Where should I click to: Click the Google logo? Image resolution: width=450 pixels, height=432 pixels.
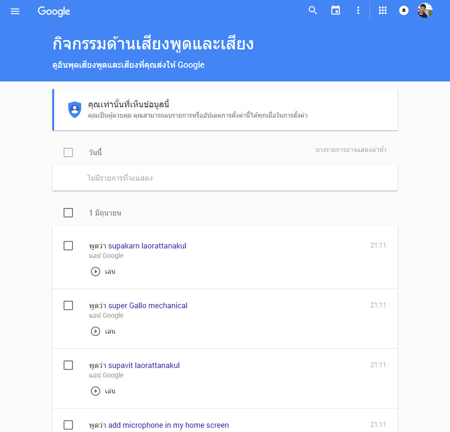pos(54,11)
